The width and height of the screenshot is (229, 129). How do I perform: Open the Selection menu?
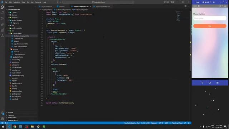point(16,2)
